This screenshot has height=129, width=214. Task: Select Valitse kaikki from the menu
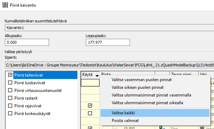155,113
